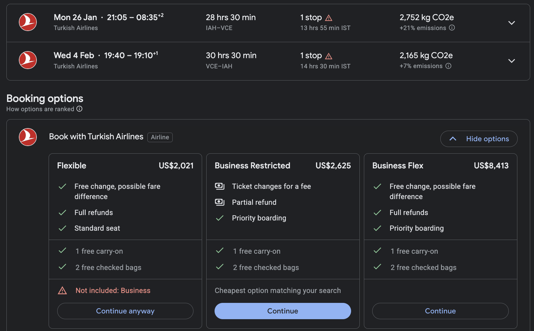Click Turkish Airlines logo on Wed 4 Feb flight

28,60
